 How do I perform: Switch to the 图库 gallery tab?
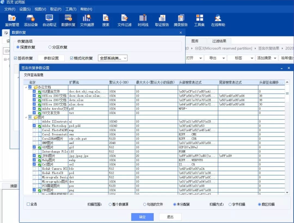(x=195, y=41)
